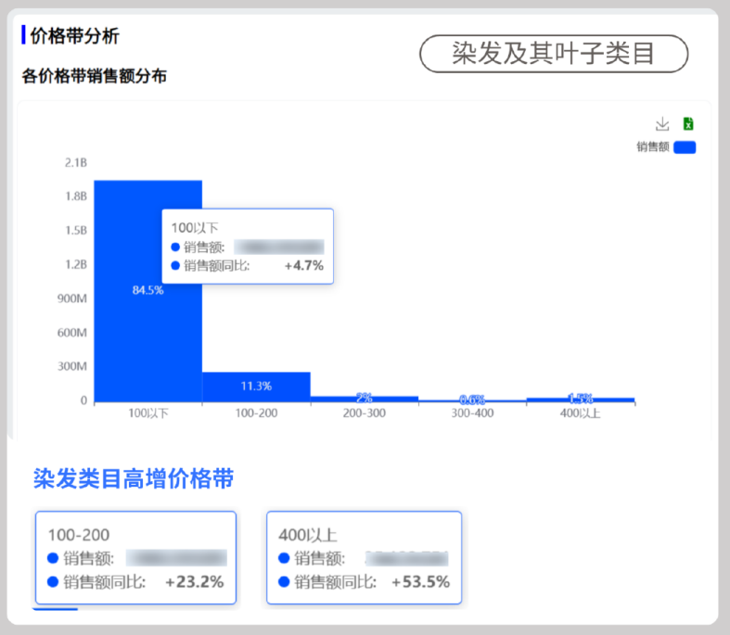Select the 100以下 bar showing 84.5%
The image size is (730, 635).
[148, 291]
